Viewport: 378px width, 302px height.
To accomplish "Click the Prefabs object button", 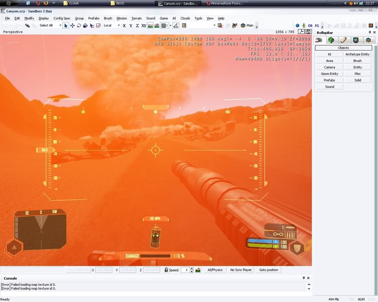I will 330,80.
